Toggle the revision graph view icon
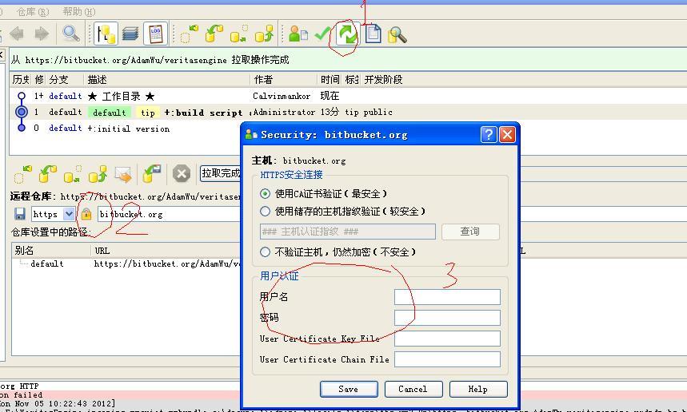The width and height of the screenshot is (687, 412). tap(106, 34)
